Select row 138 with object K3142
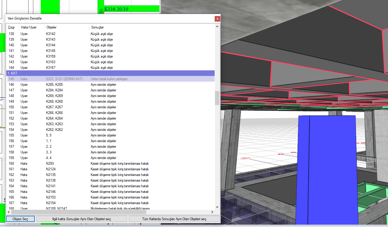388x227 pixels. click(110, 34)
